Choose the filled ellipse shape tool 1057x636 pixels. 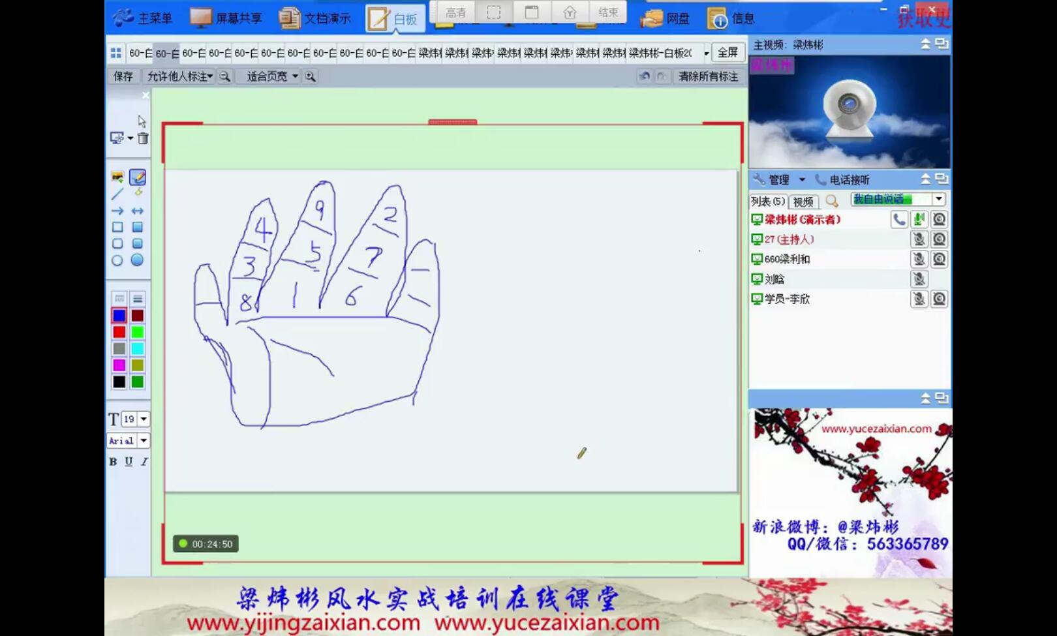click(137, 260)
